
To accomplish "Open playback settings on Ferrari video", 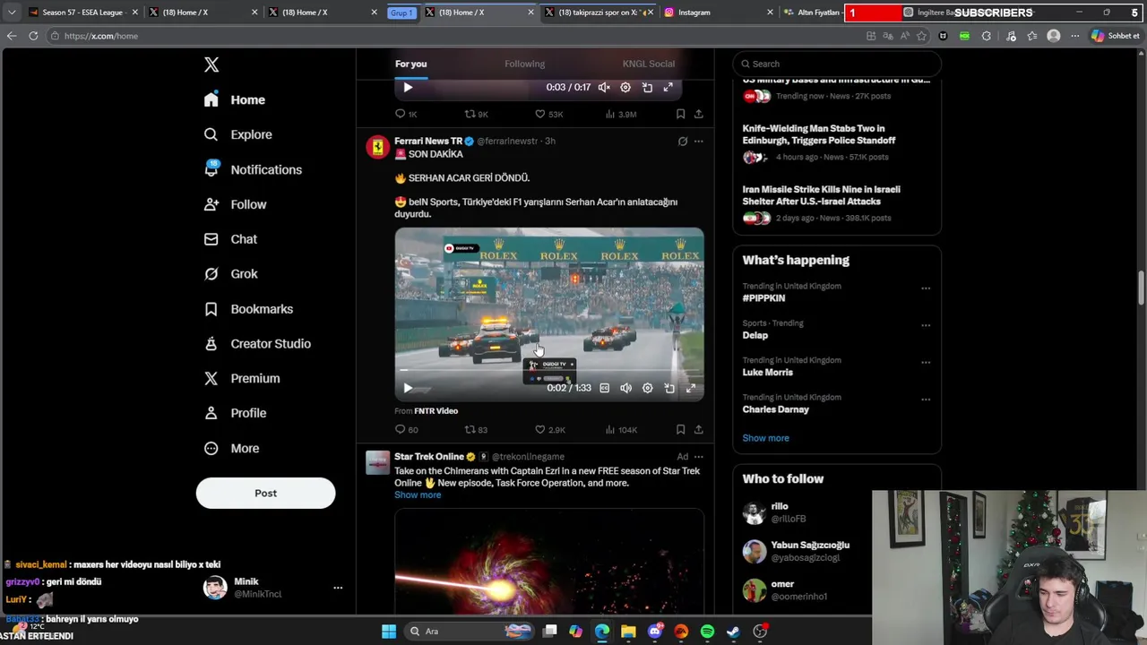I will (x=647, y=388).
